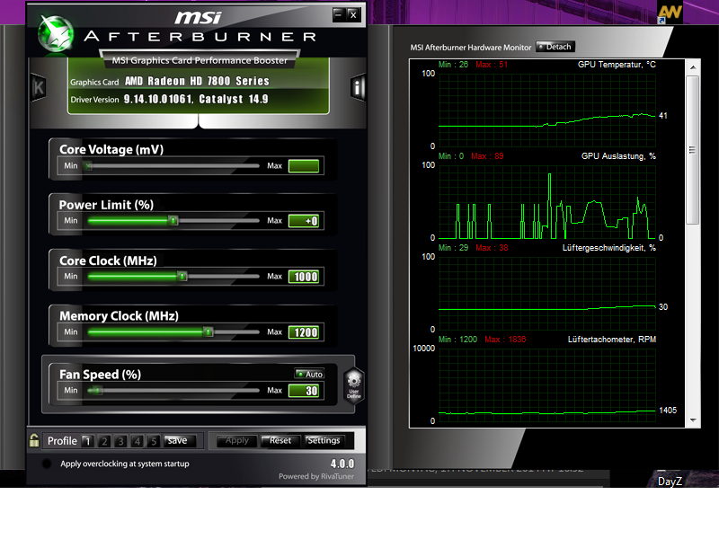
Task: Click the Core Clock slider handle
Action: [182, 276]
